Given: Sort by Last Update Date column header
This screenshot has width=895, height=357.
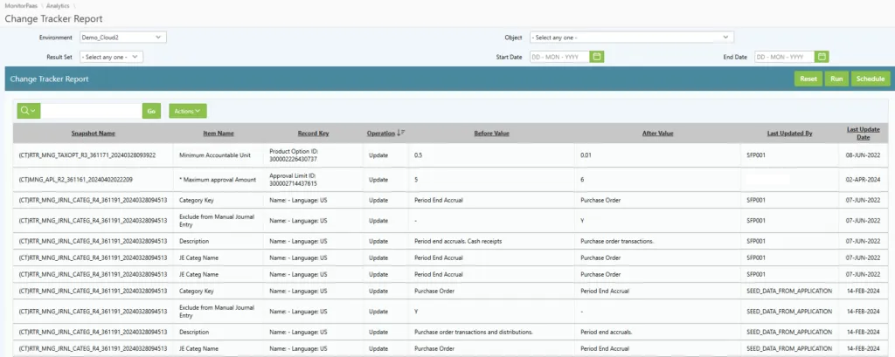Looking at the screenshot, I should [863, 134].
